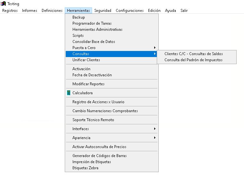Click the Testing app icon in title bar
This screenshot has width=244, height=183.
tap(4, 4)
